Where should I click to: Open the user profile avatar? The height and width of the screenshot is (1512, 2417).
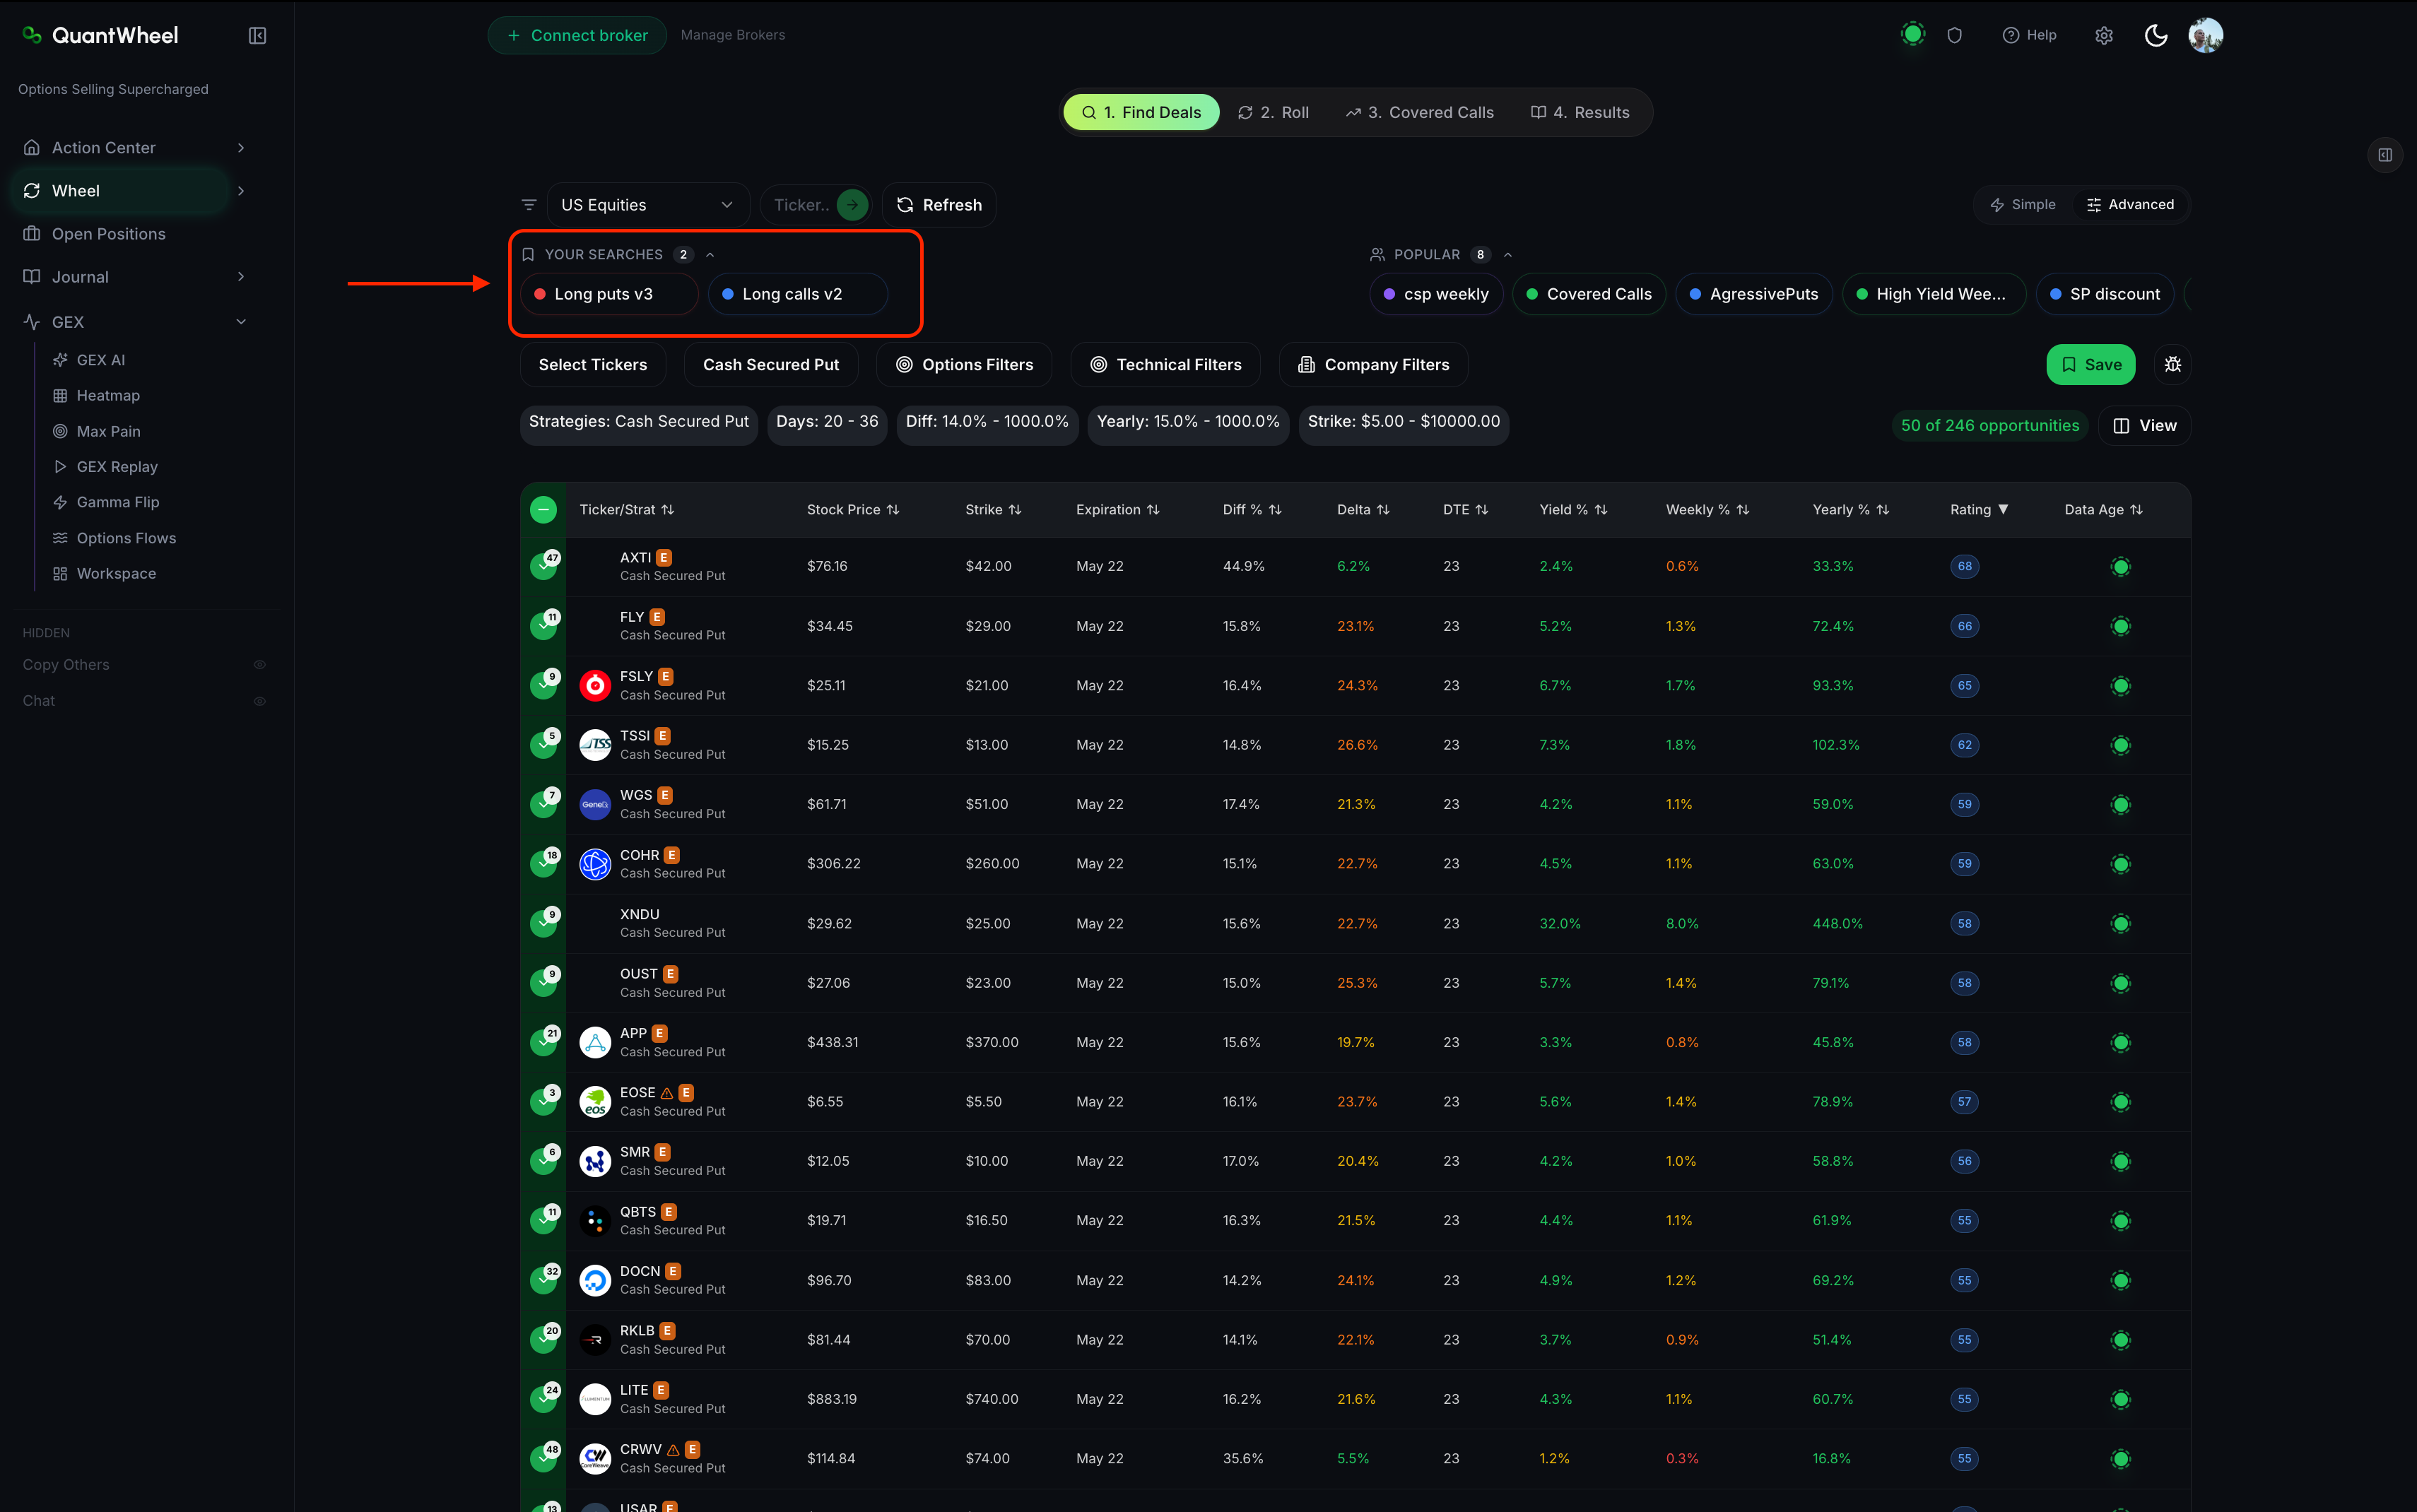point(2205,36)
